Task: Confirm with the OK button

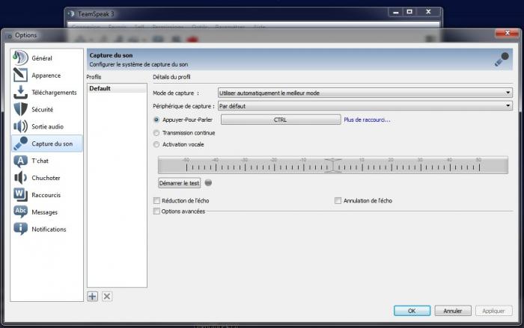Action: point(412,311)
